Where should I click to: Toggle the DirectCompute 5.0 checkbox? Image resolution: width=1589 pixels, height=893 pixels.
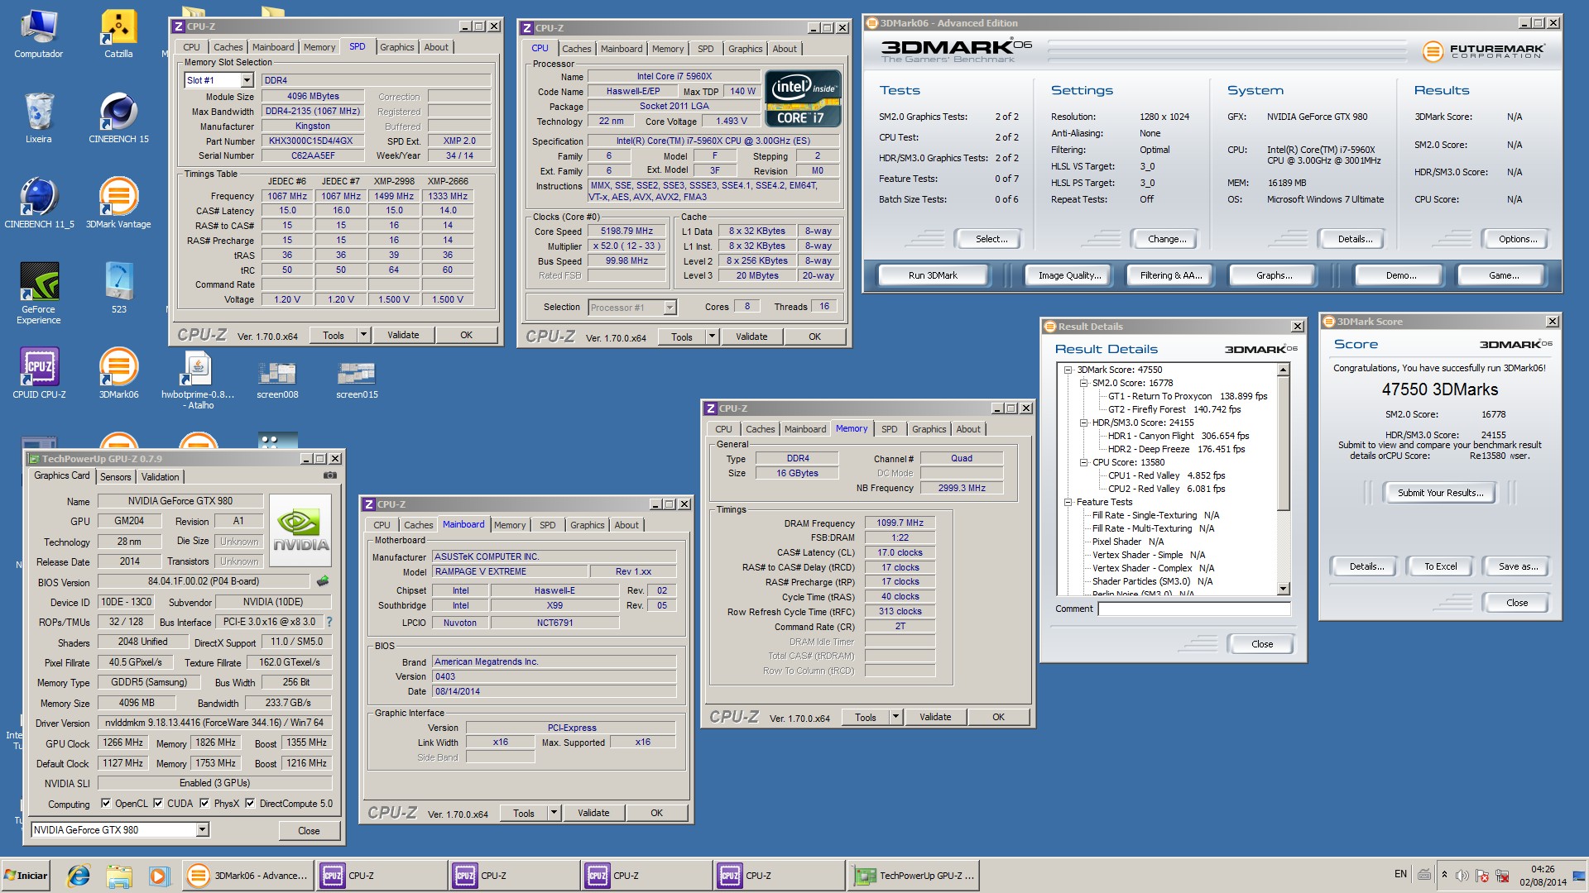tap(250, 803)
